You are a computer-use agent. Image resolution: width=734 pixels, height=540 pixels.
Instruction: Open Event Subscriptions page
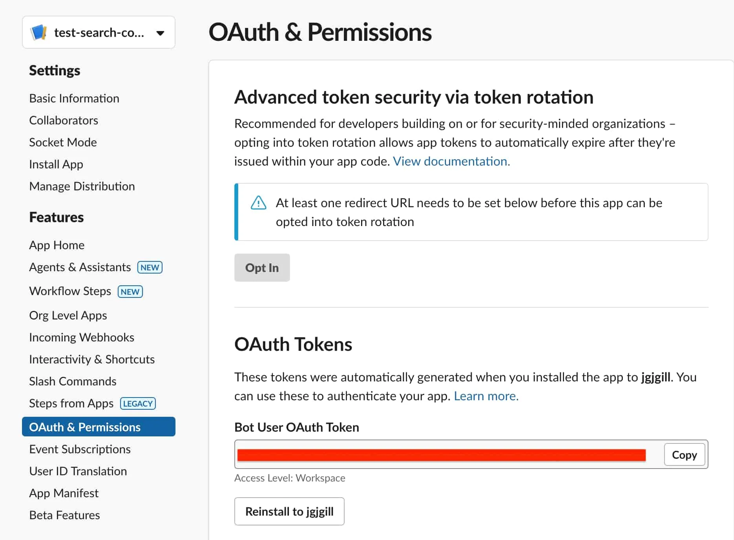click(80, 449)
